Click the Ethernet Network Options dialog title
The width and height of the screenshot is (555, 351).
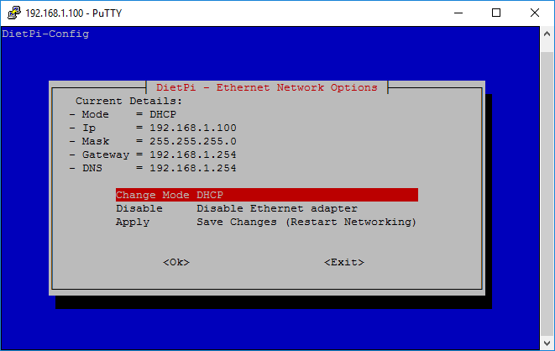(267, 87)
